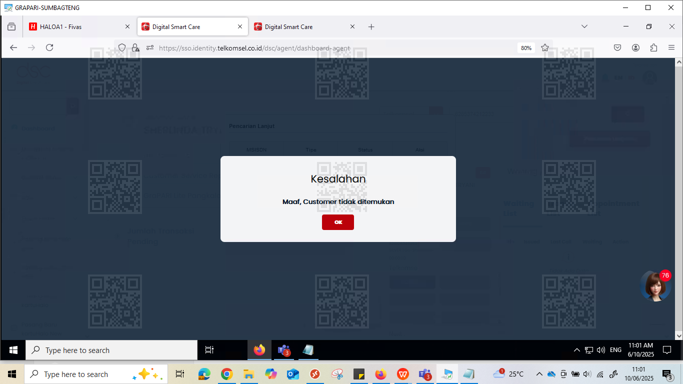Open Firefox from the host taskbar
The width and height of the screenshot is (683, 384).
tap(380, 374)
